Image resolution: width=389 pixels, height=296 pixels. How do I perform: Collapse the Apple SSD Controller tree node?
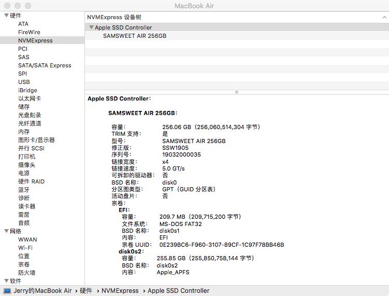[91, 27]
